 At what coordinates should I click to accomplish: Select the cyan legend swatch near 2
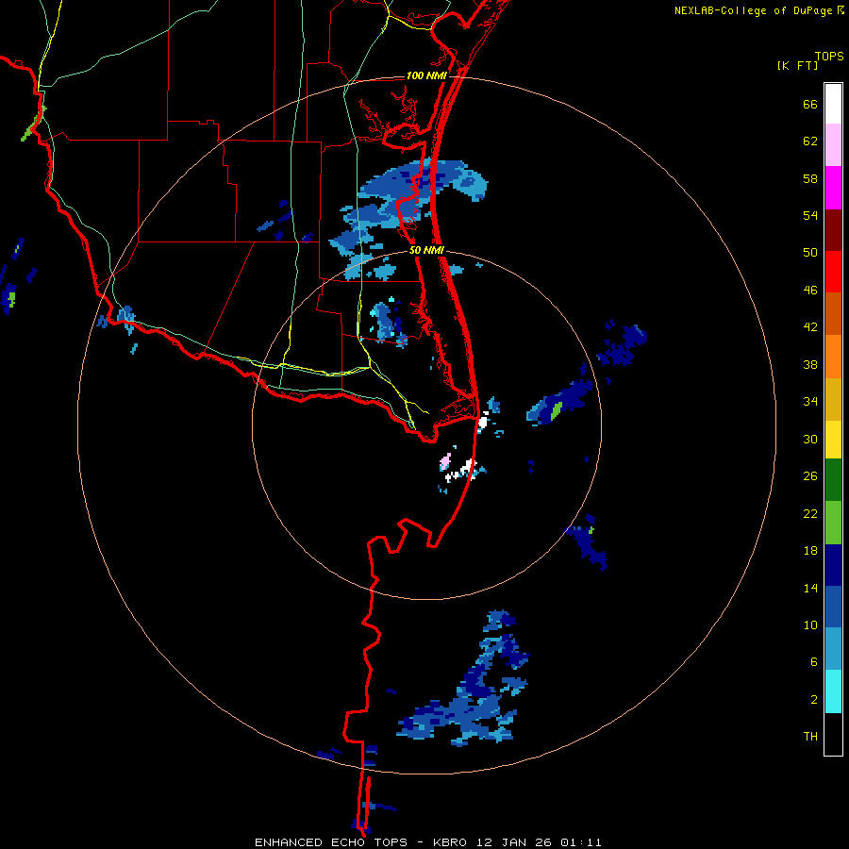point(833,691)
